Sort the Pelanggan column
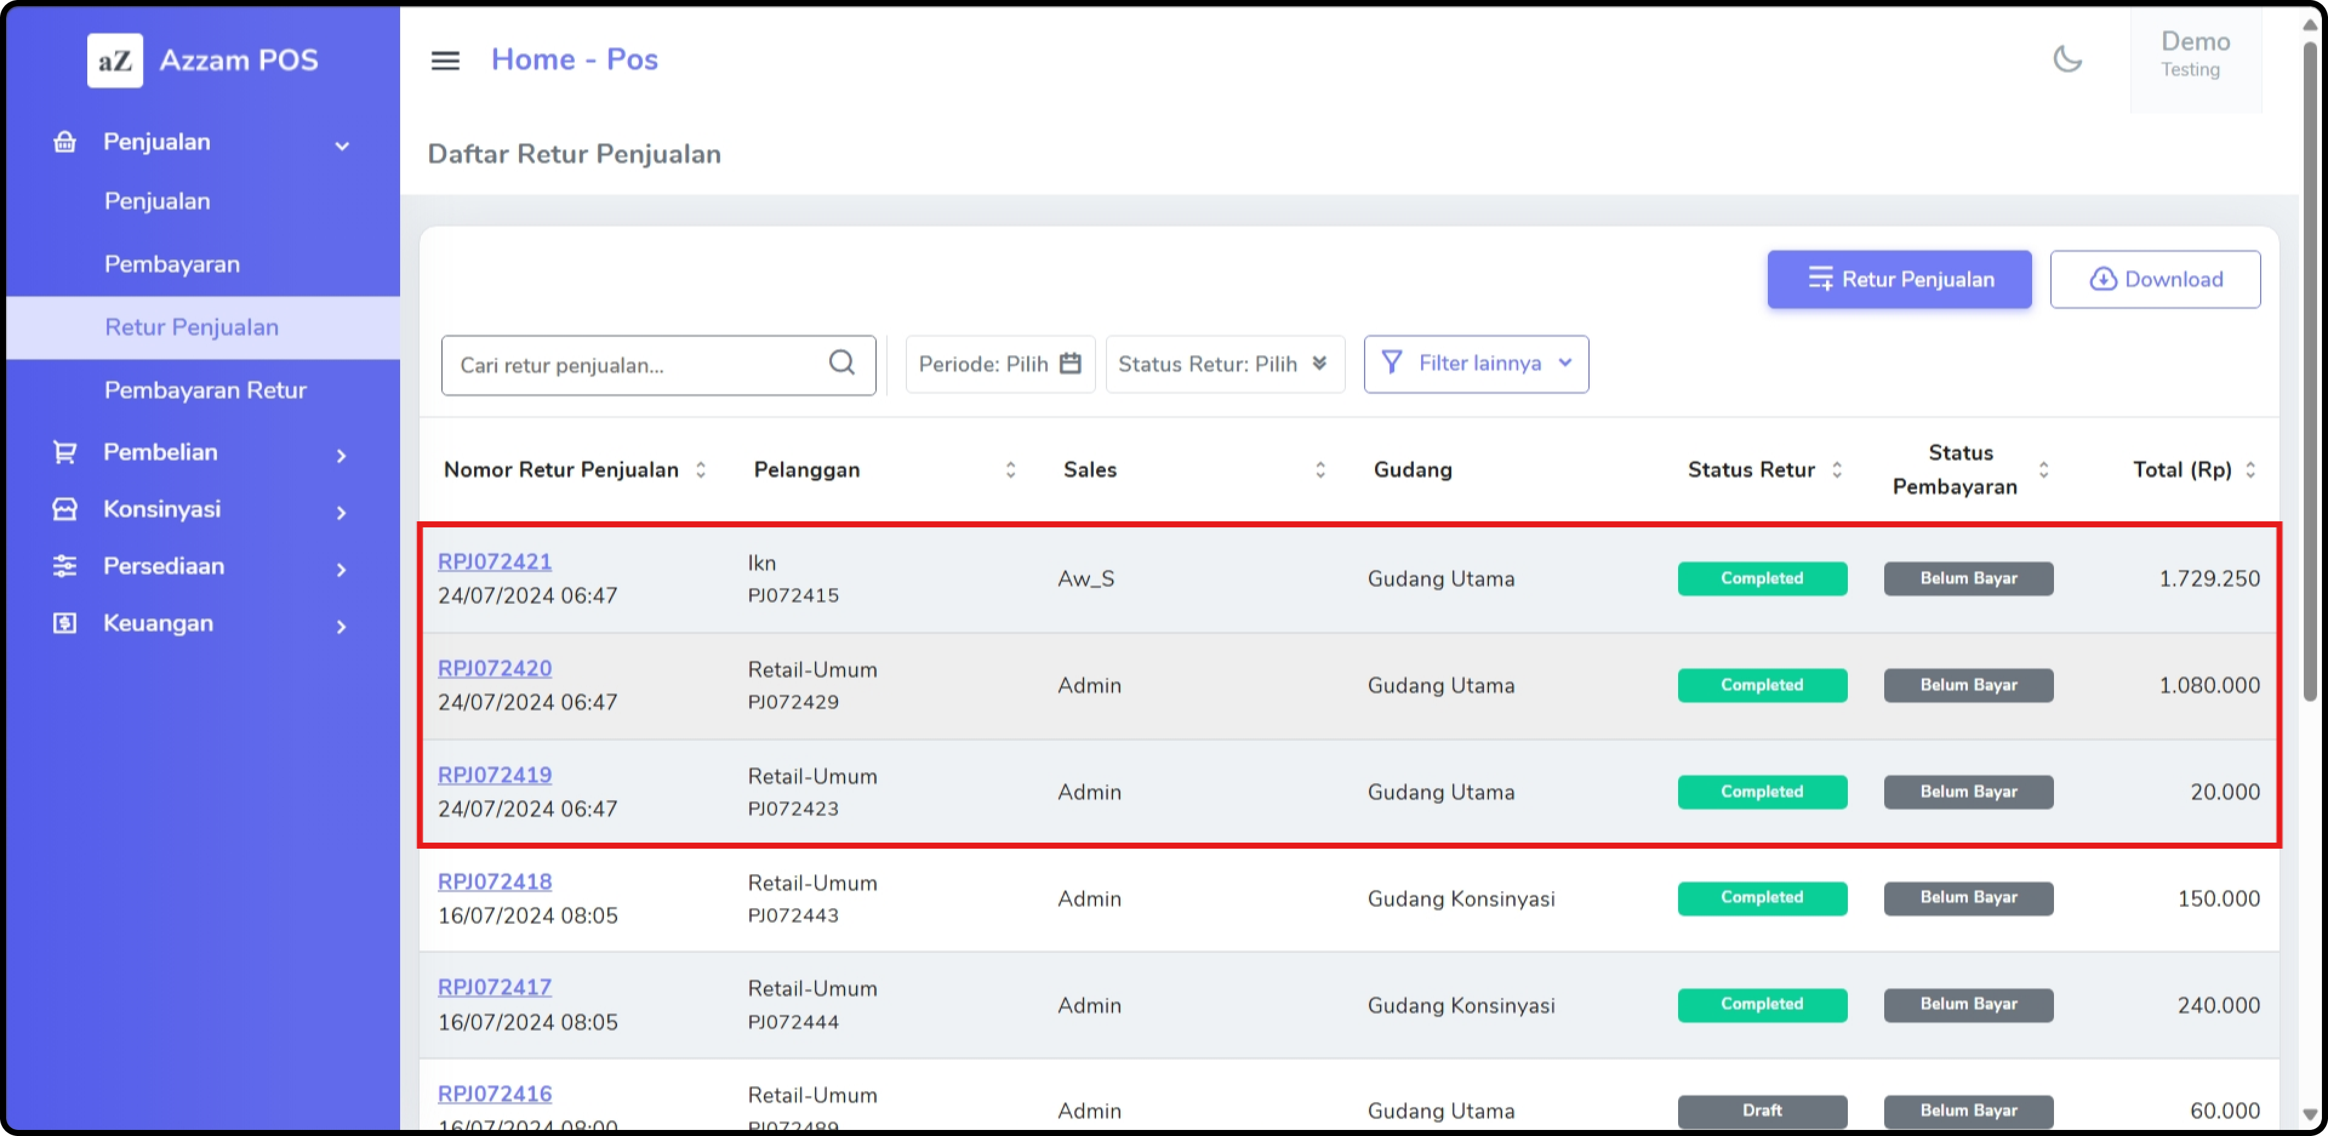Image resolution: width=2328 pixels, height=1136 pixels. tap(1011, 470)
